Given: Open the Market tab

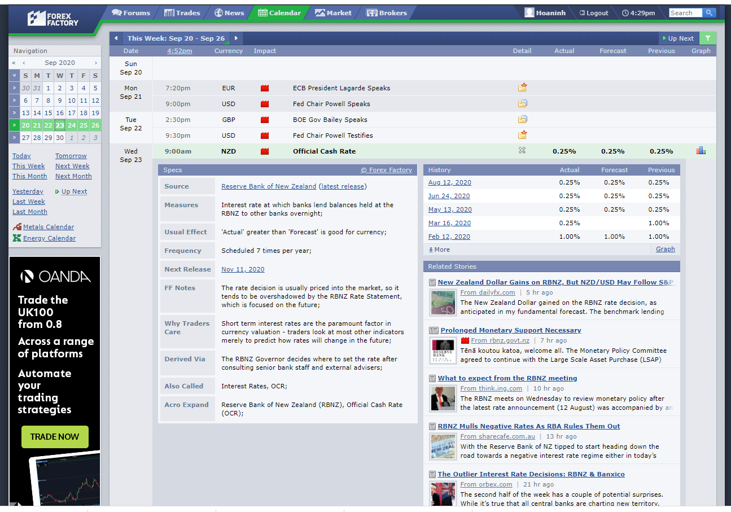Looking at the screenshot, I should (333, 13).
